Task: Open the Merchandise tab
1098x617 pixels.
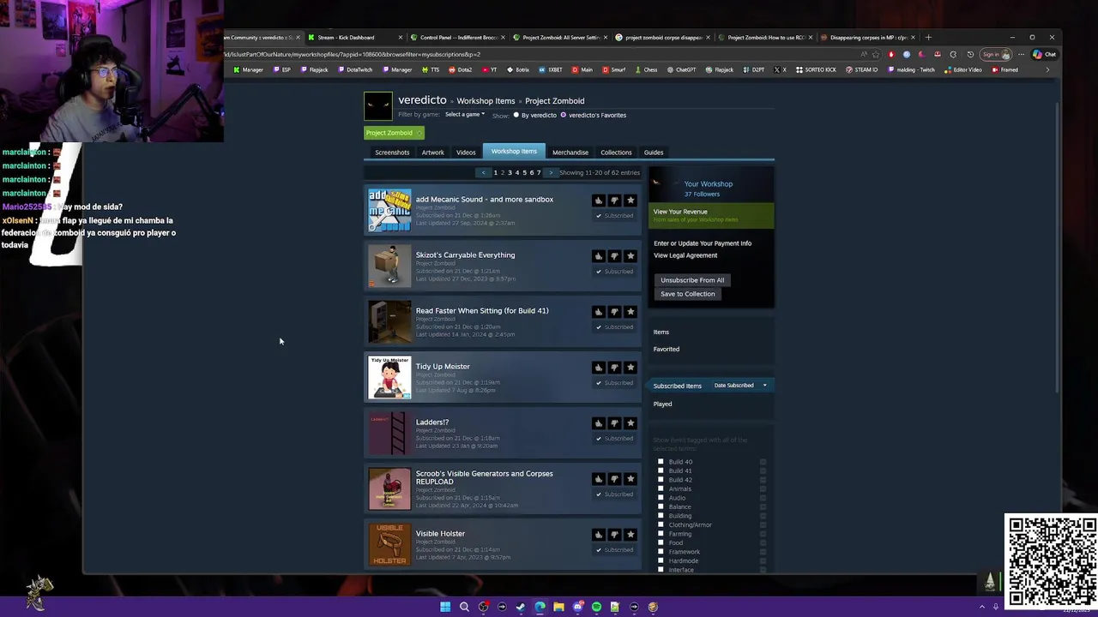Action: tap(570, 153)
